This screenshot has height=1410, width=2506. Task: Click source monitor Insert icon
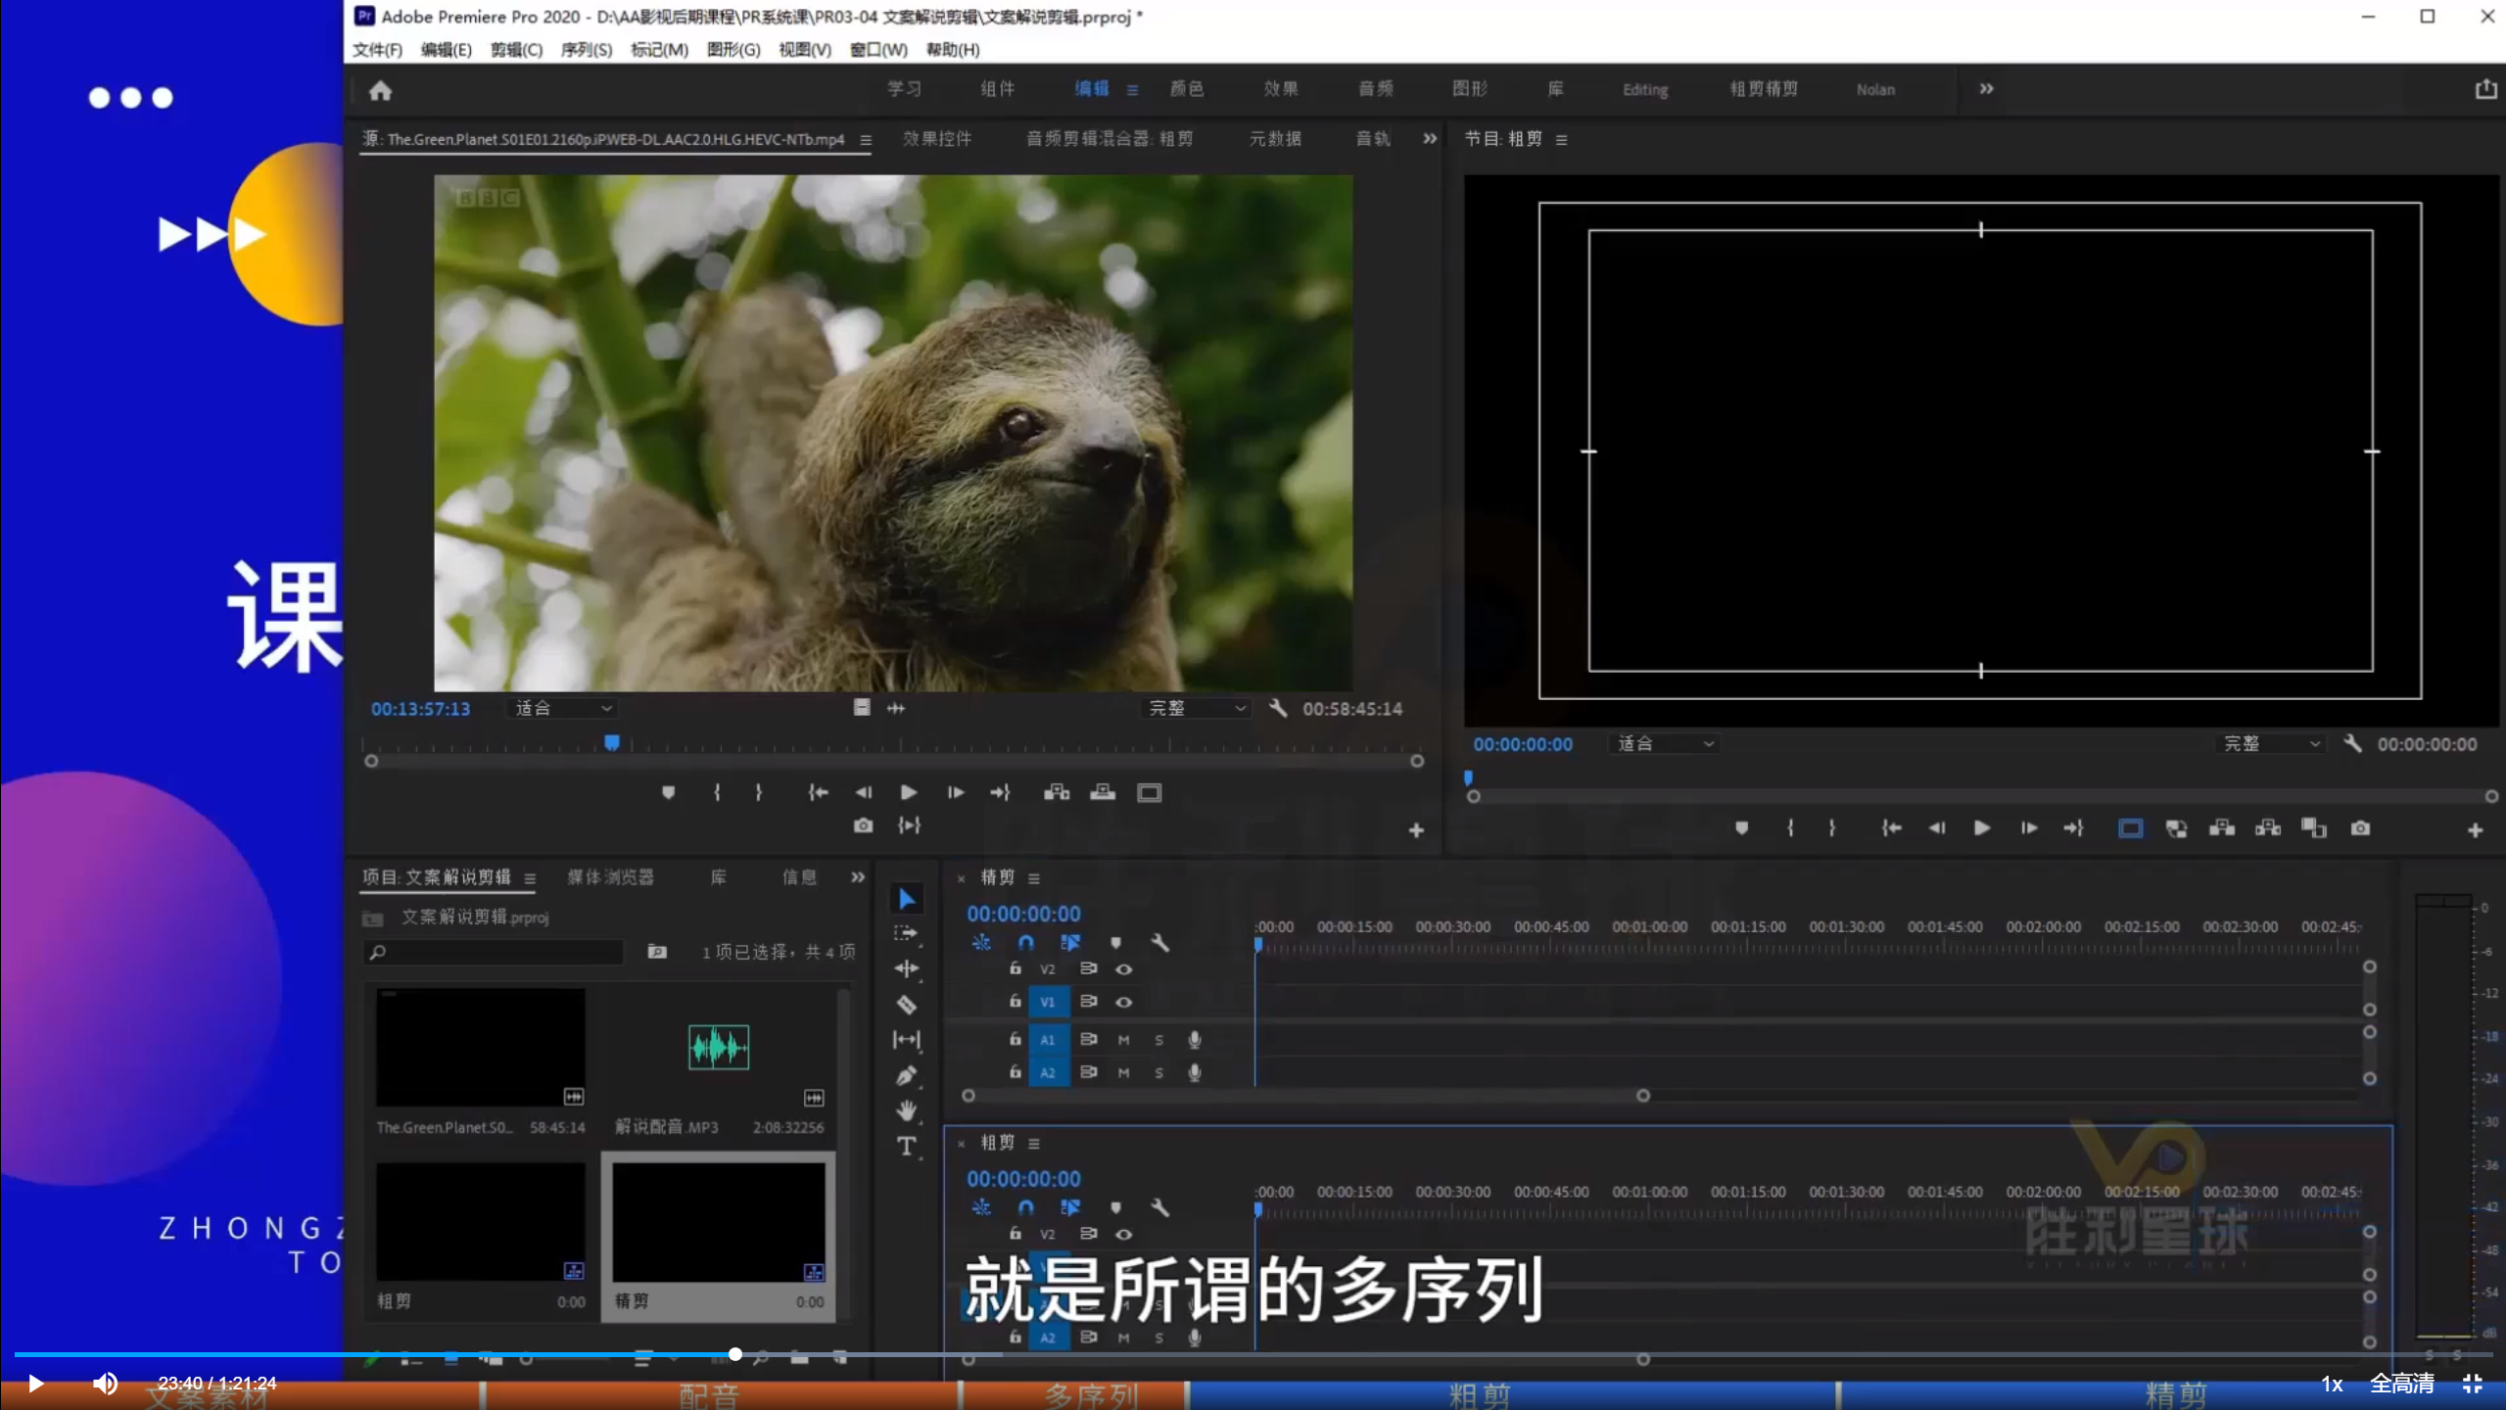pyautogui.click(x=1056, y=792)
